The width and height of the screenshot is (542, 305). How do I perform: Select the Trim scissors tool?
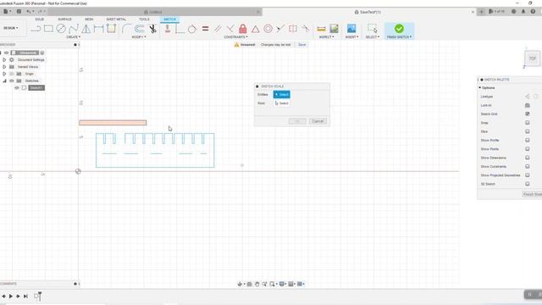(x=152, y=29)
